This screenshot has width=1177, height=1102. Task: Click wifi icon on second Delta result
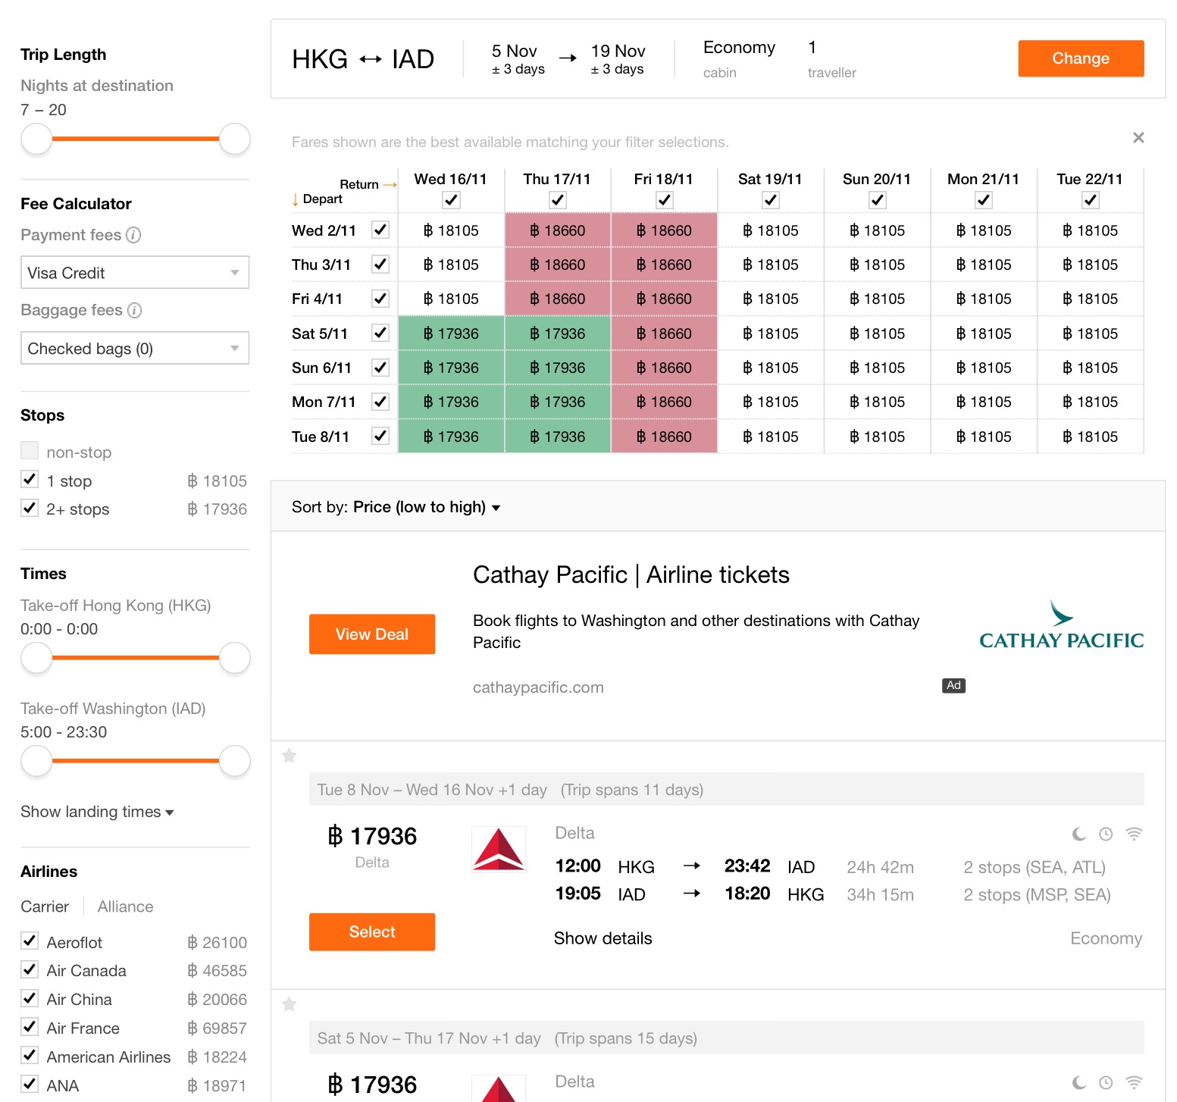pos(1134,1082)
